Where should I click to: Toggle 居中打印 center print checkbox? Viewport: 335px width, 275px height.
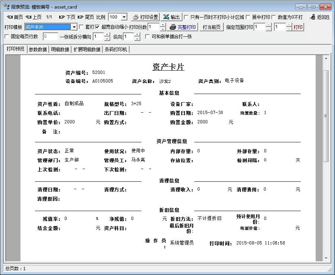click(x=248, y=17)
